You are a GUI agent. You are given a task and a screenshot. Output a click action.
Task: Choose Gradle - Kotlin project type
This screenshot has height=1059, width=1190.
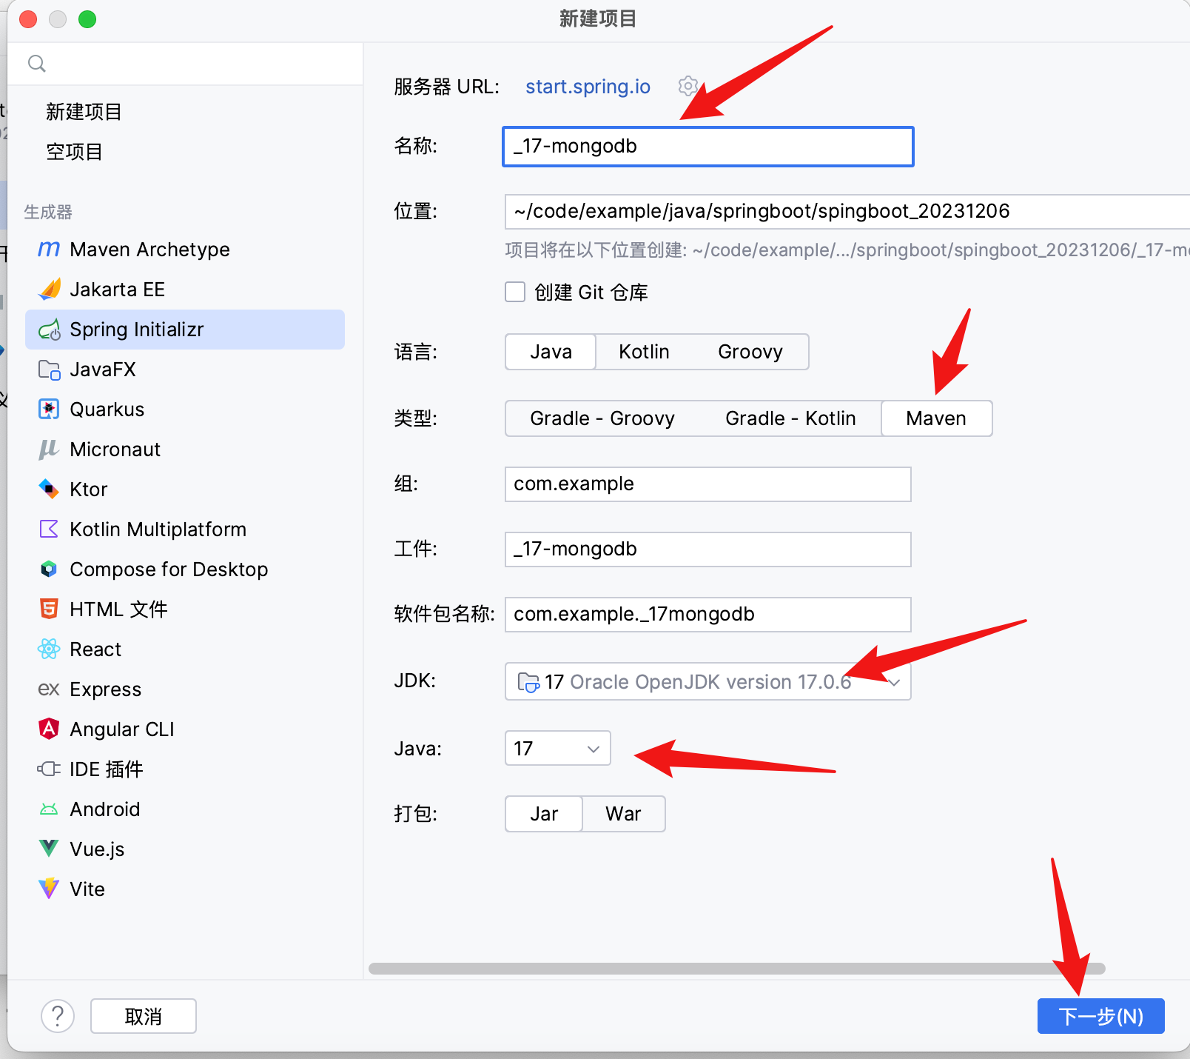[790, 418]
